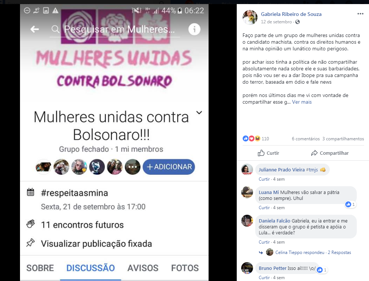
Task: Expand the 2 Respostas replies thread
Action: click(339, 252)
